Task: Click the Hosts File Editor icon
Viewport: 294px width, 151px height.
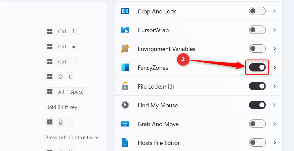Action: coord(125,143)
